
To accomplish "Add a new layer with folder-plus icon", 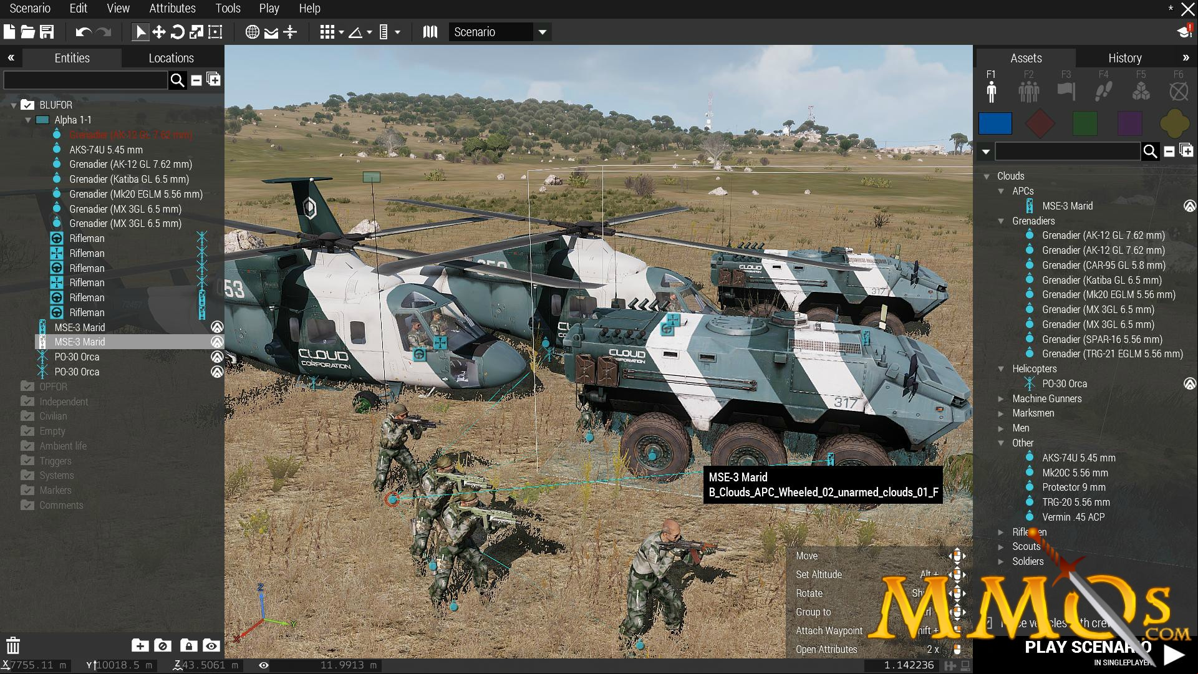I will (x=140, y=645).
